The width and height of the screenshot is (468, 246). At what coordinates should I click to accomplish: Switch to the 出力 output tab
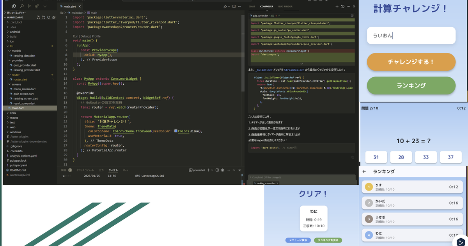(101, 170)
